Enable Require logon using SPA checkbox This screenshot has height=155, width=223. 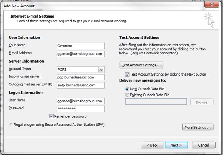click(x=11, y=125)
